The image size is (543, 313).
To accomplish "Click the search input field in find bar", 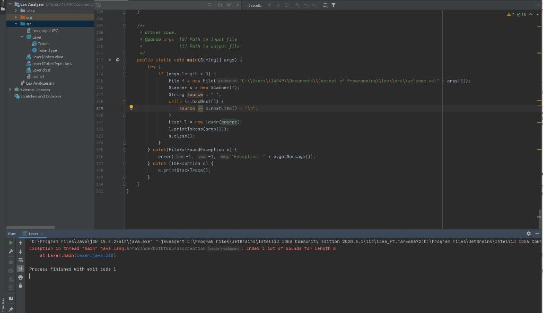I will point(154,5).
